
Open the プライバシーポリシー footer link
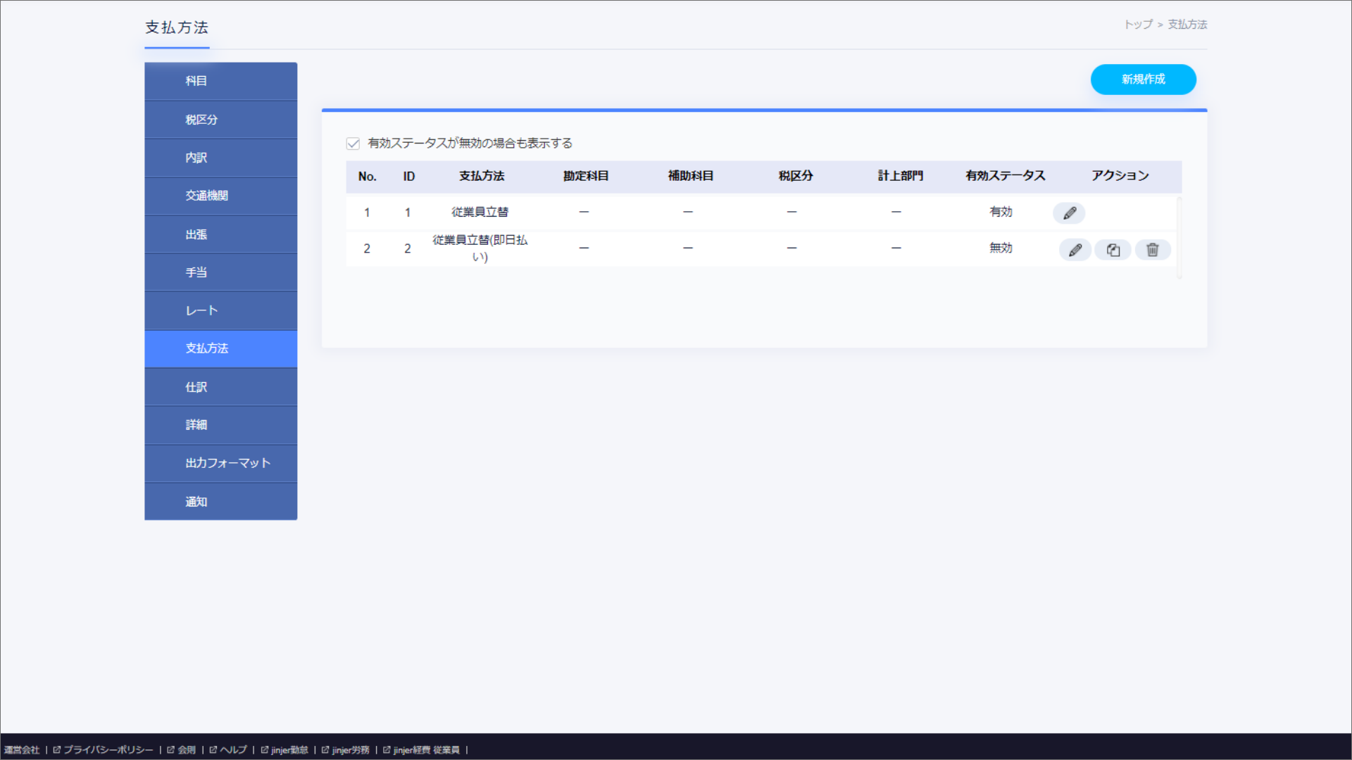click(108, 750)
